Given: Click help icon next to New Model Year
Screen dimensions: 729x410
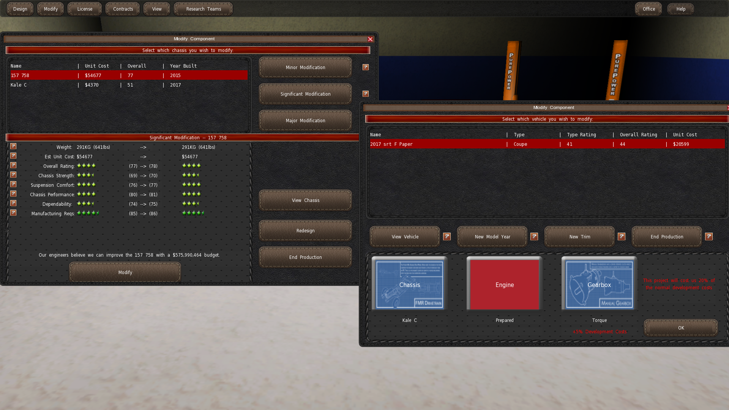Looking at the screenshot, I should (534, 237).
